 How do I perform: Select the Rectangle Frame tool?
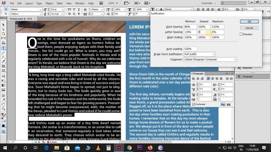(3, 66)
